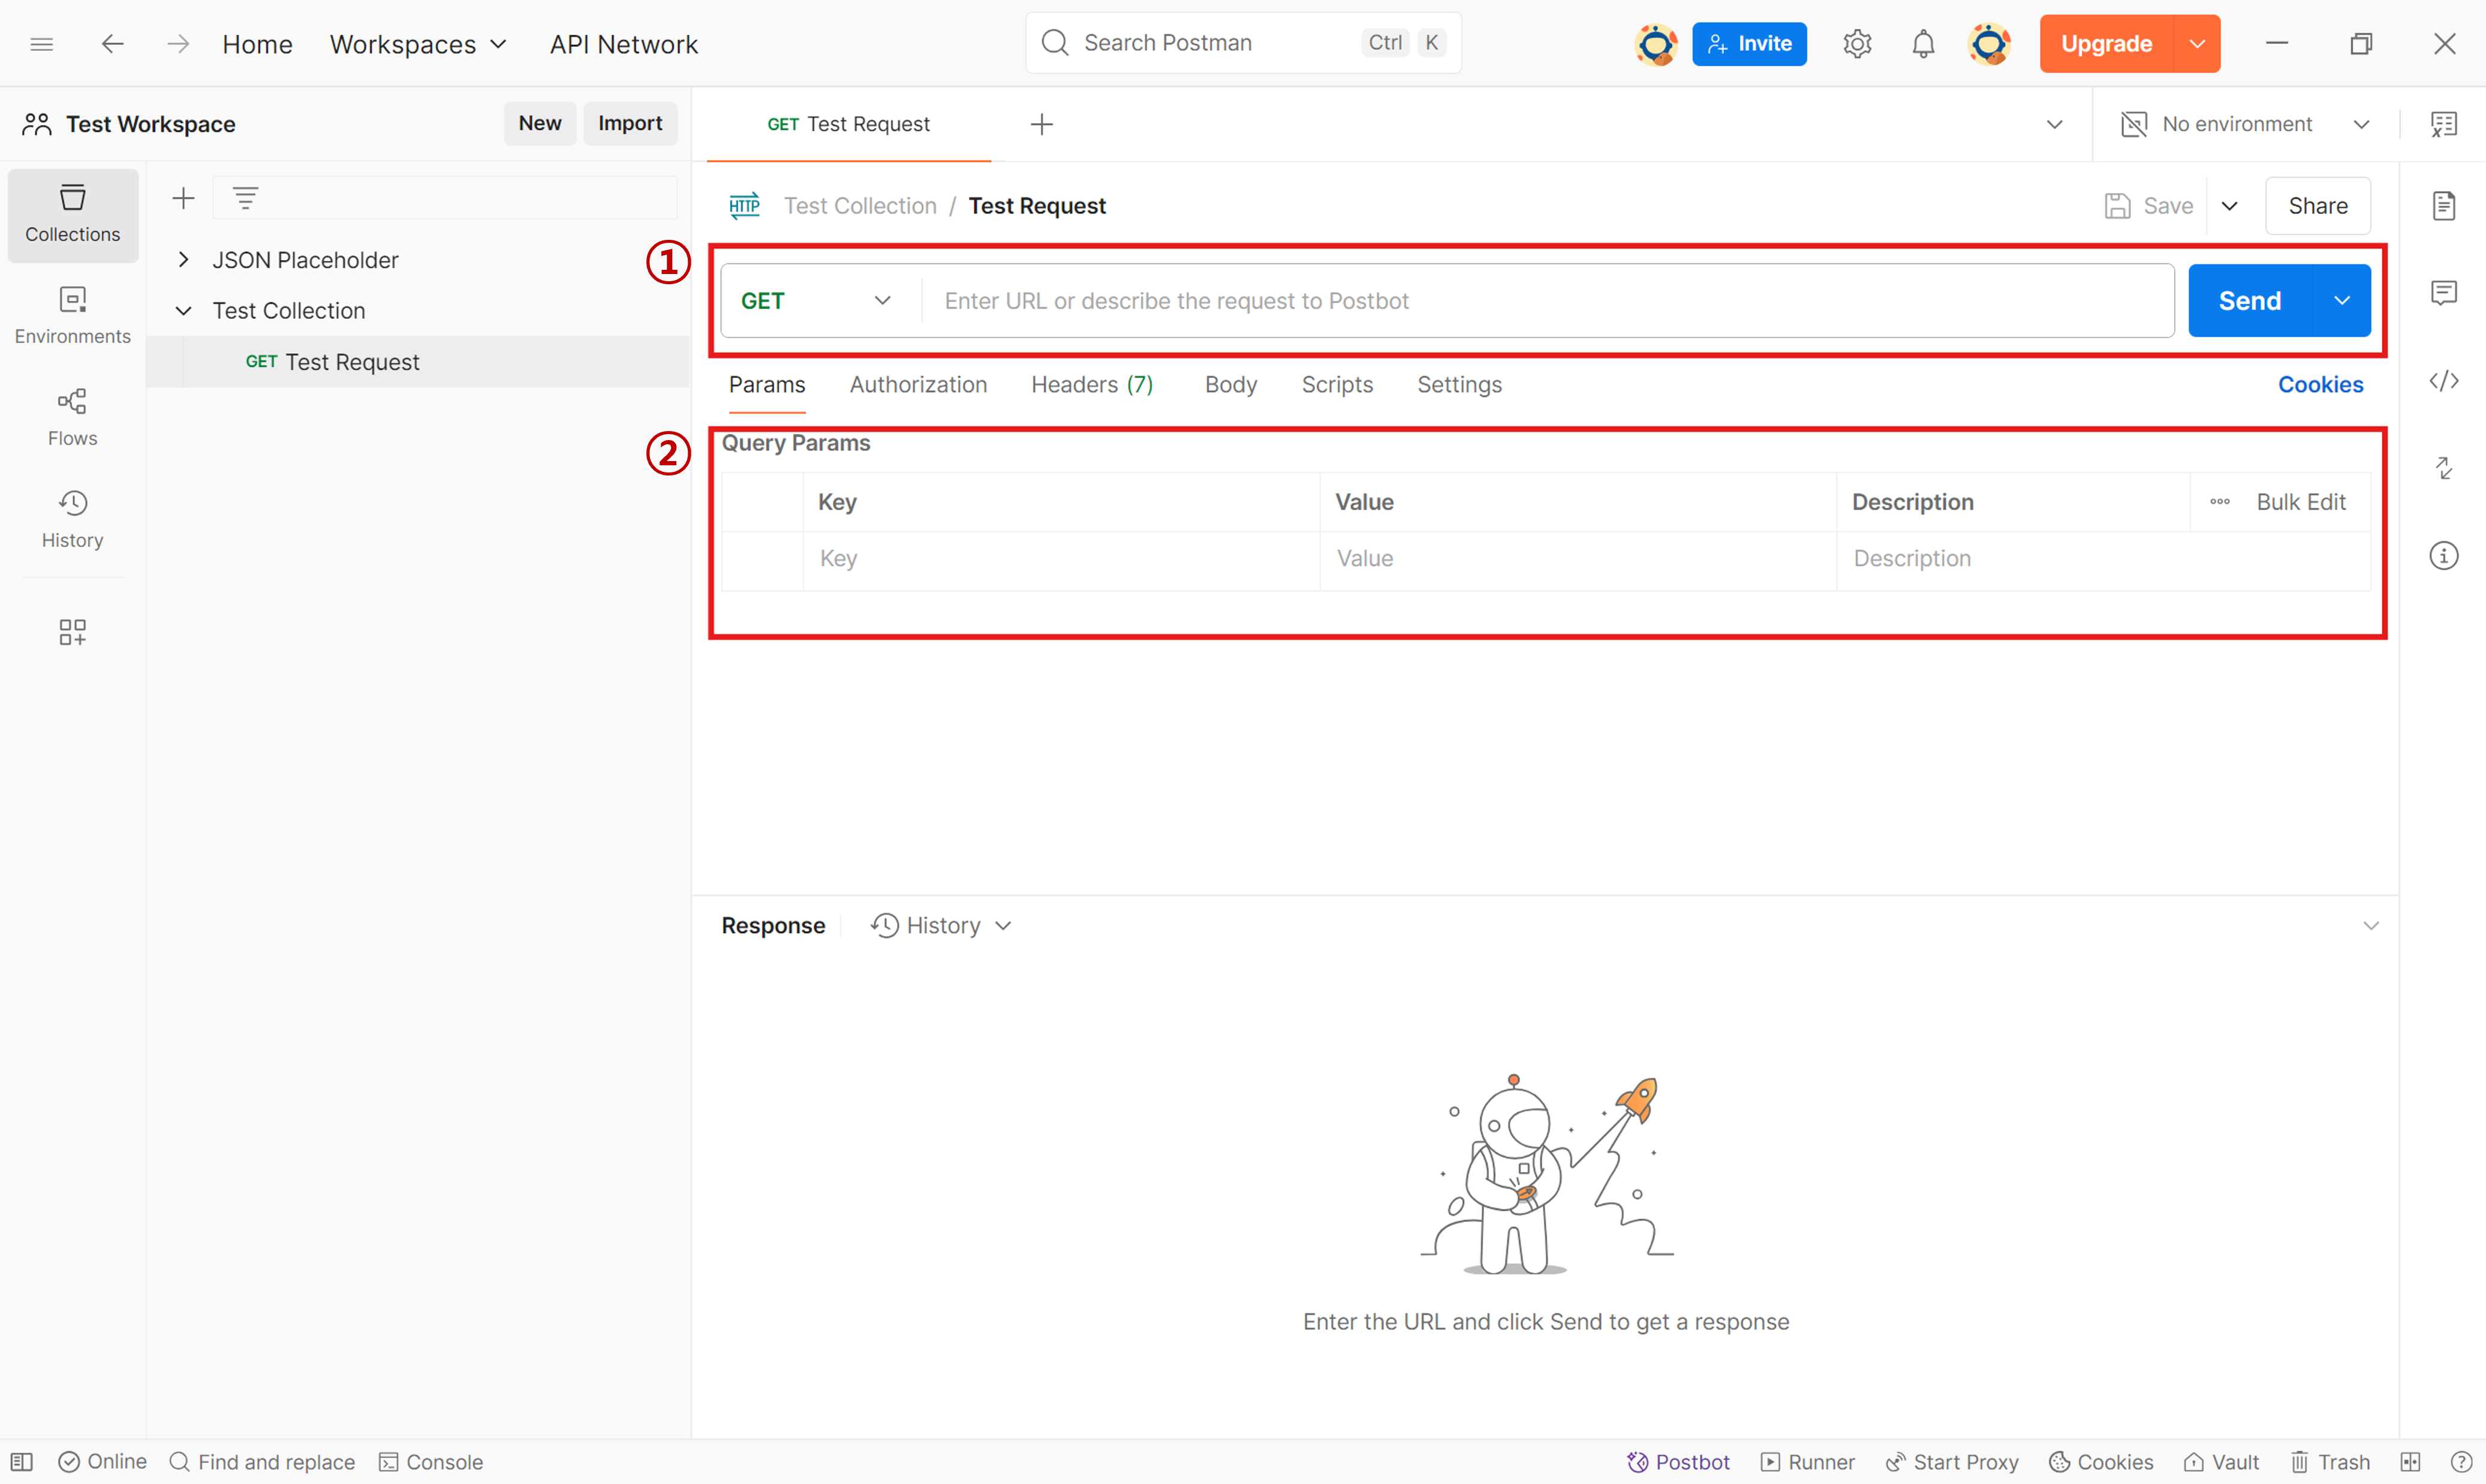This screenshot has height=1484, width=2486.
Task: Open the Upgrade dropdown arrow
Action: coord(2197,44)
